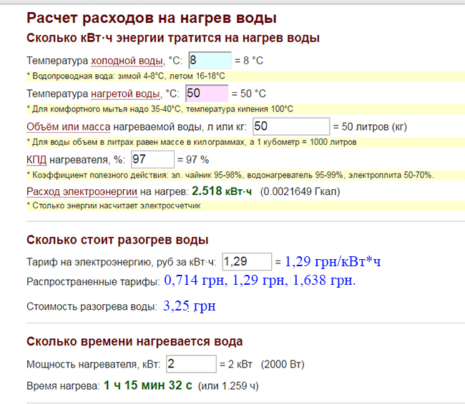Focus the heated water temperature input field
The height and width of the screenshot is (404, 465).
coord(206,94)
